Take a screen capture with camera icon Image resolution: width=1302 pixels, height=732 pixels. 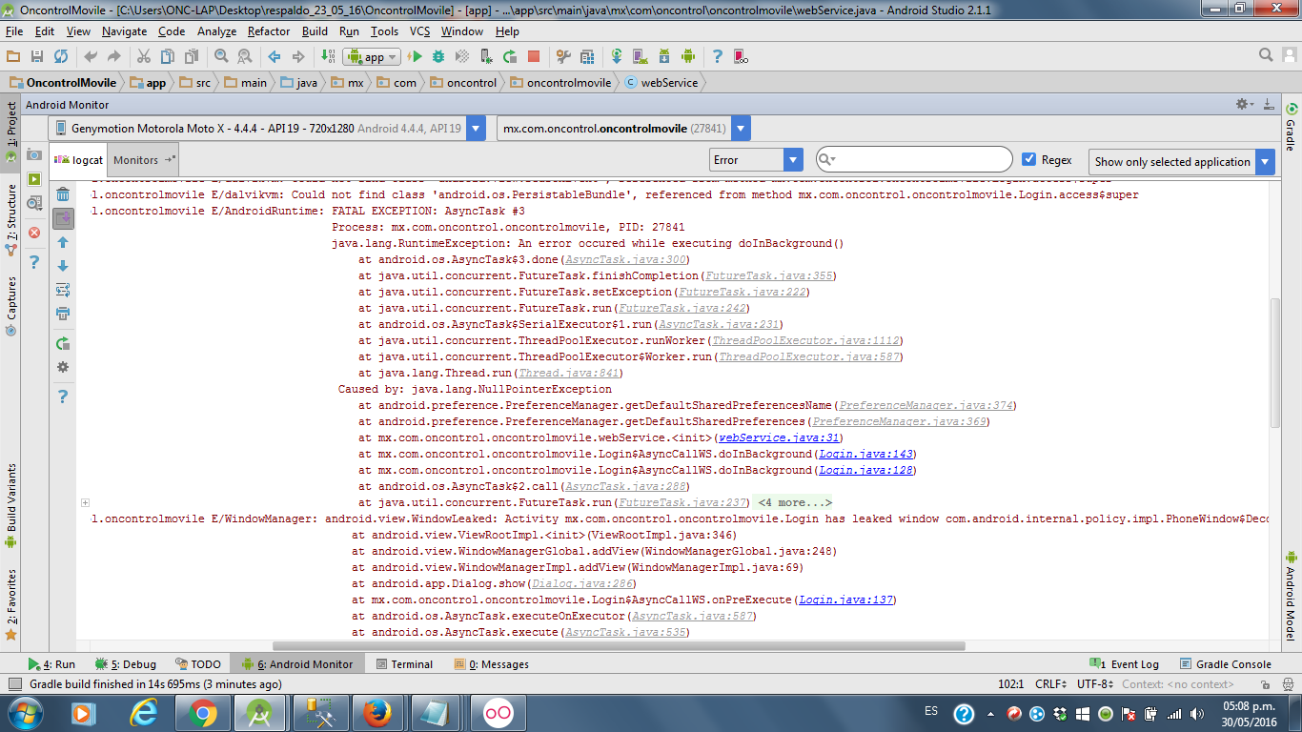[x=34, y=154]
